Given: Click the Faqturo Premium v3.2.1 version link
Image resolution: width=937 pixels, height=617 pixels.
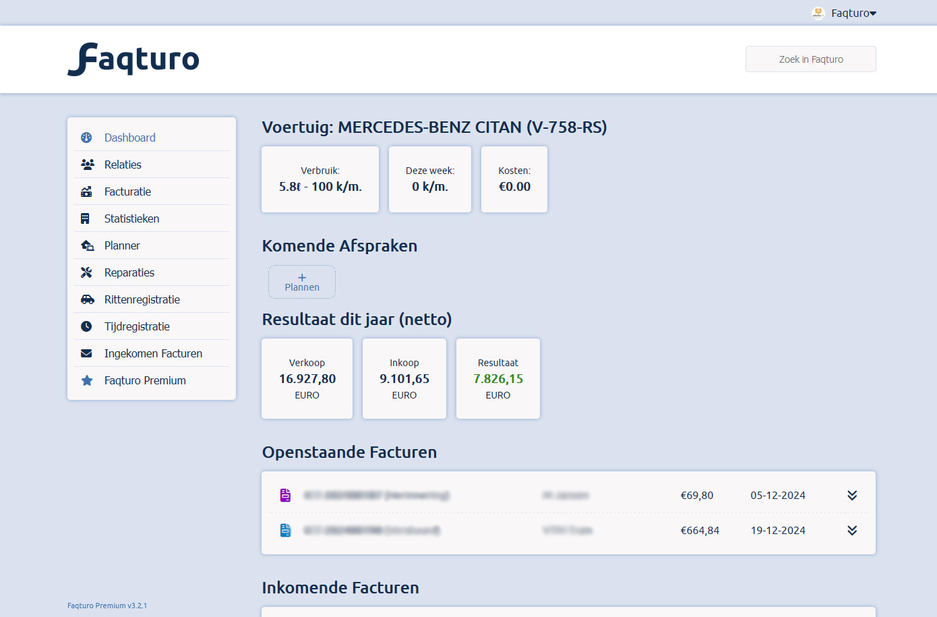Looking at the screenshot, I should pos(107,606).
